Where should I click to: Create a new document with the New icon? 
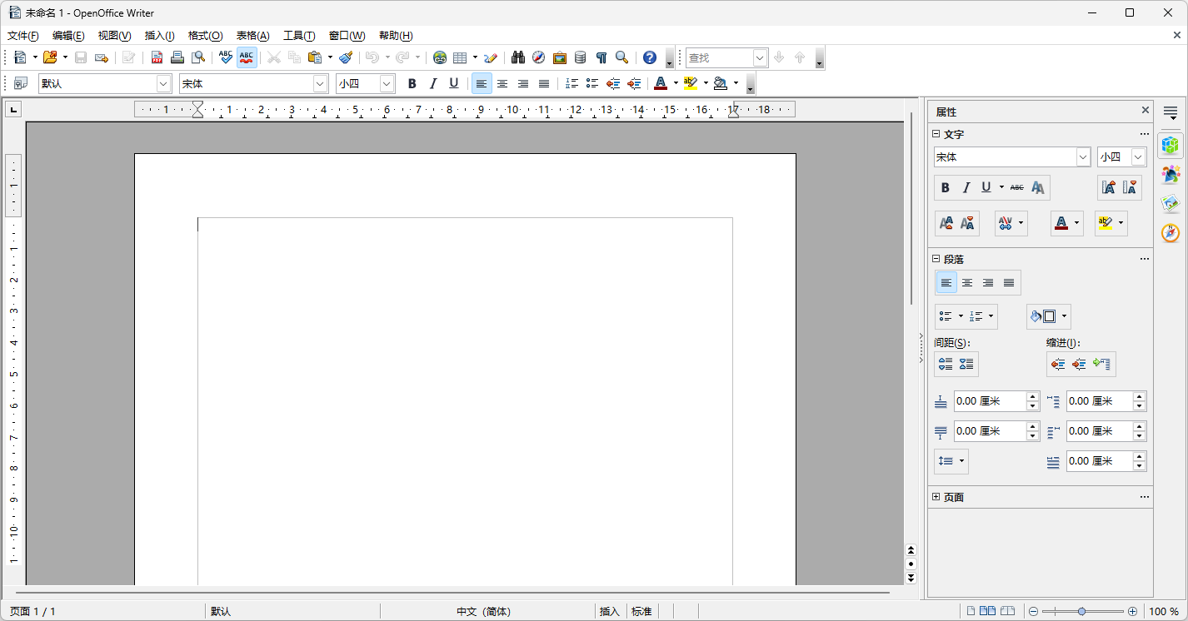tap(21, 57)
